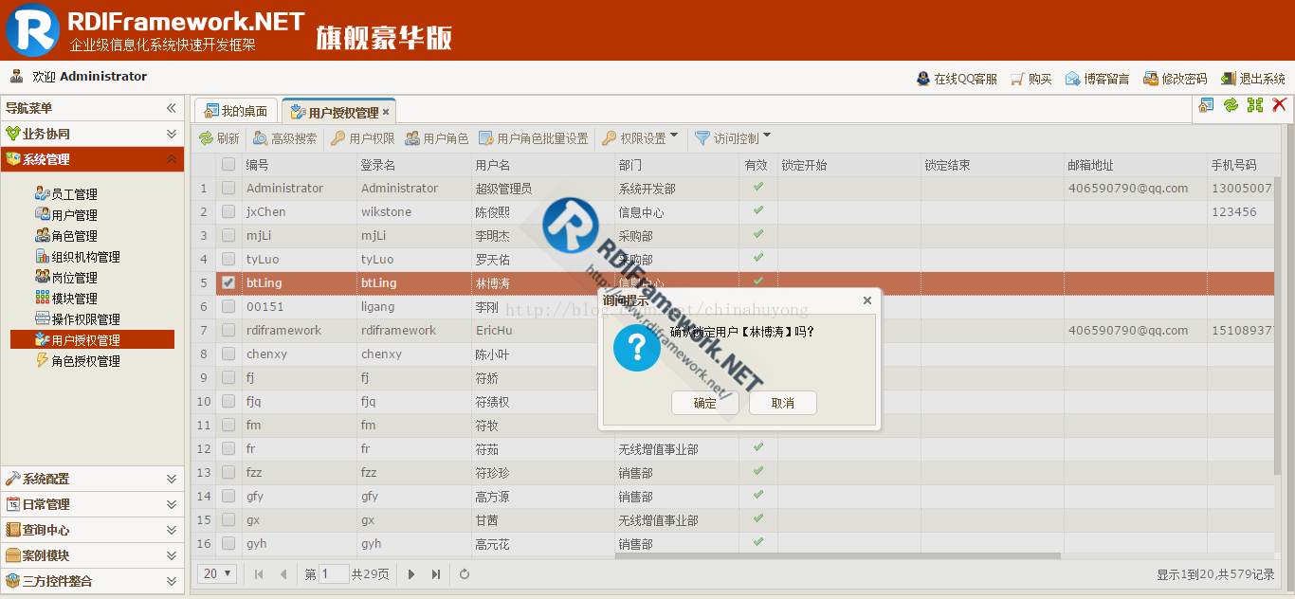Click the green refresh-tab icon at top right
This screenshot has height=599, width=1295.
click(1231, 105)
